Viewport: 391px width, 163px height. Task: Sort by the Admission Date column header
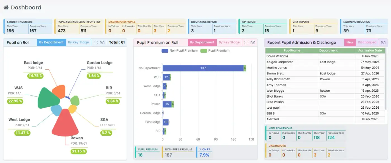pos(370,50)
